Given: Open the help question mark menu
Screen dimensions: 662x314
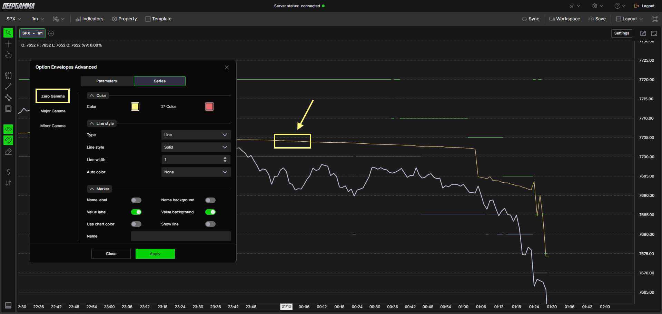Looking at the screenshot, I should pos(620,6).
